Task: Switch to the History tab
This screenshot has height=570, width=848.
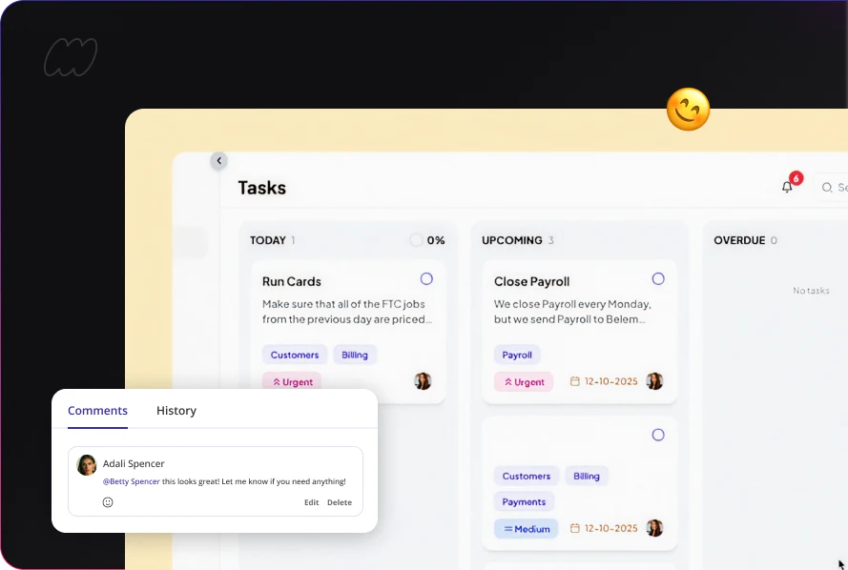Action: (x=176, y=411)
